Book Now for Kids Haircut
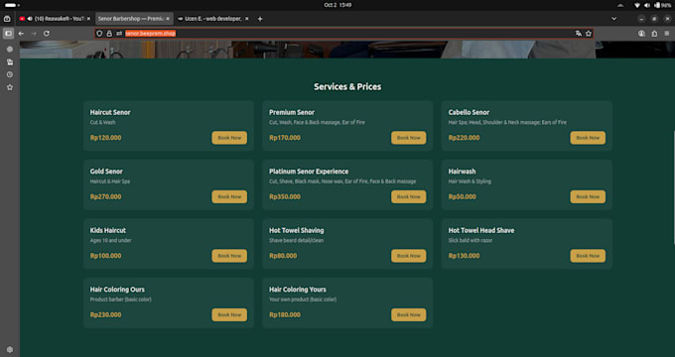The width and height of the screenshot is (675, 357). 229,256
